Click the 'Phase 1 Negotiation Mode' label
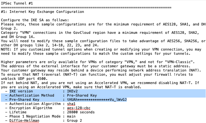Viewport: 206px width, 123px height. point(35,116)
